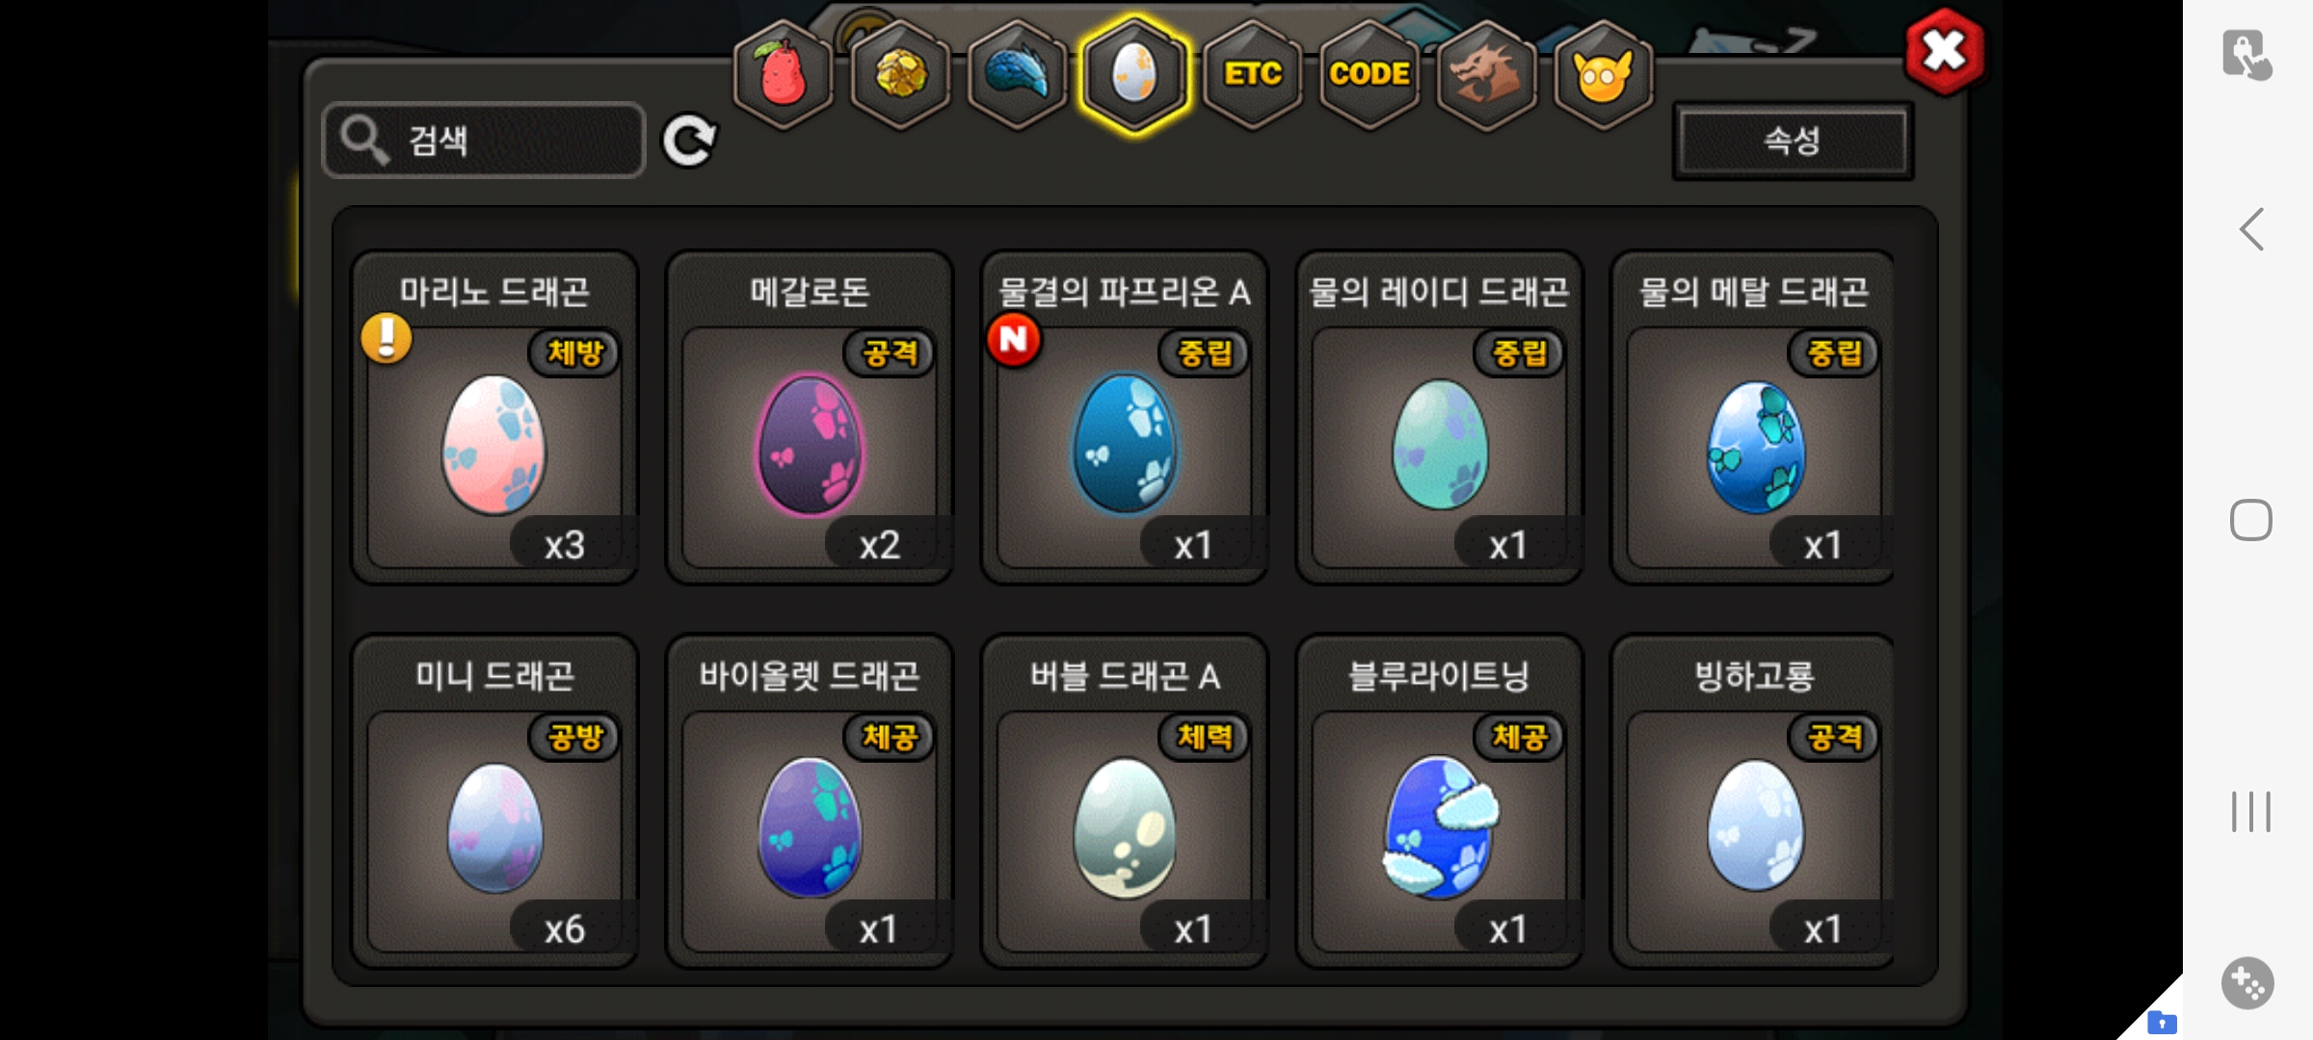Screen dimensions: 2313x1040
Task: Tap the Android back navigation arrow
Action: pos(2251,229)
